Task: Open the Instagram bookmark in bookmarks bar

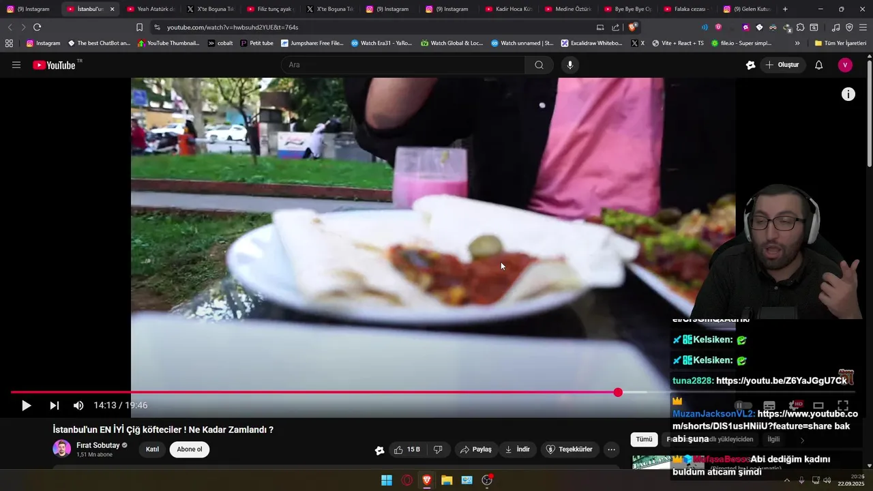Action: click(x=43, y=43)
